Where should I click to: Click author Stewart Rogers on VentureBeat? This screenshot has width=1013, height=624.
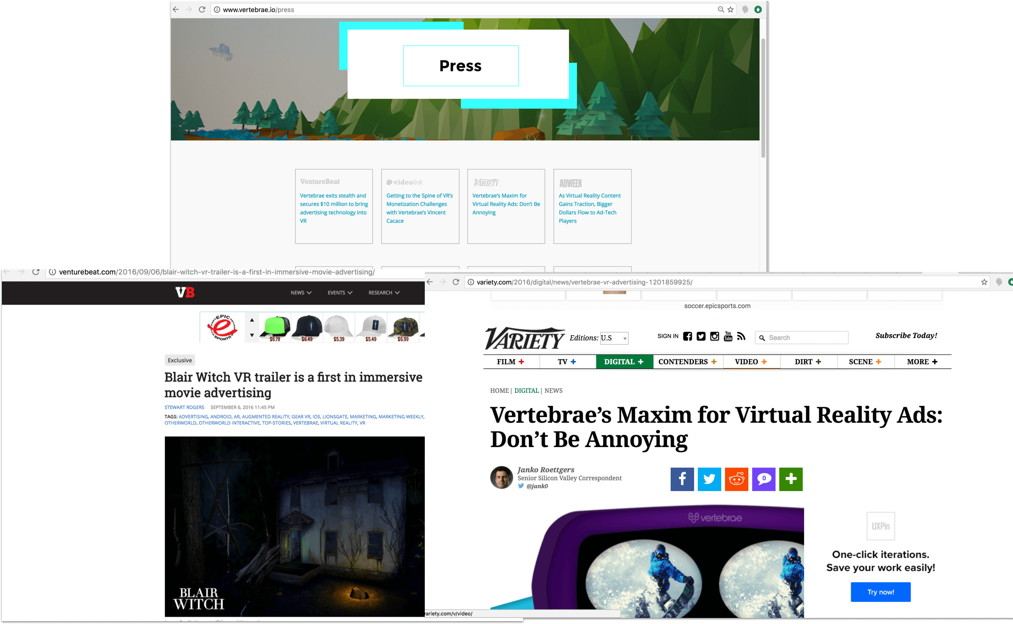184,407
